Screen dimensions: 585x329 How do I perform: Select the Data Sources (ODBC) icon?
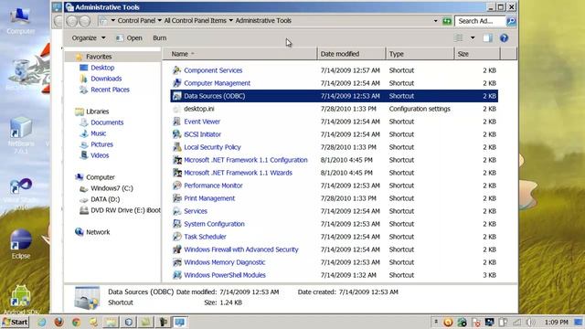click(176, 96)
